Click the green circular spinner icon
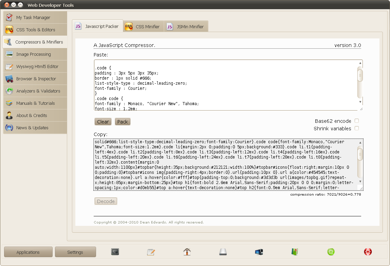Screen dimensions: 390x266 331,252
